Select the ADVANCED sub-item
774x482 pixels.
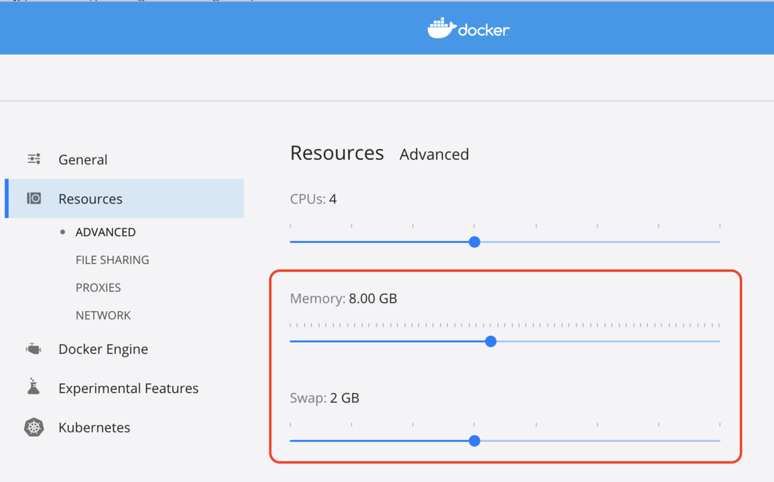pos(105,232)
